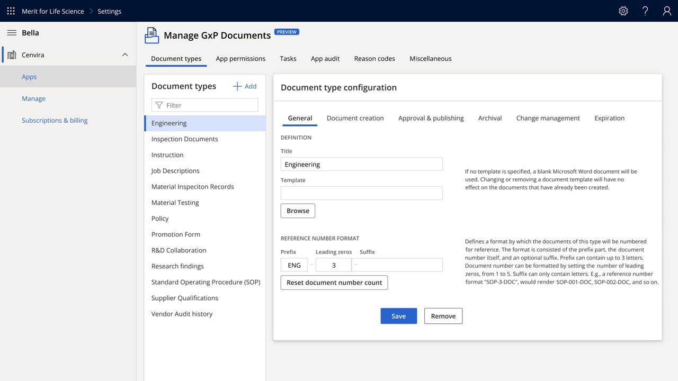The image size is (678, 381).
Task: Click the Leading zeros input field
Action: (333, 265)
